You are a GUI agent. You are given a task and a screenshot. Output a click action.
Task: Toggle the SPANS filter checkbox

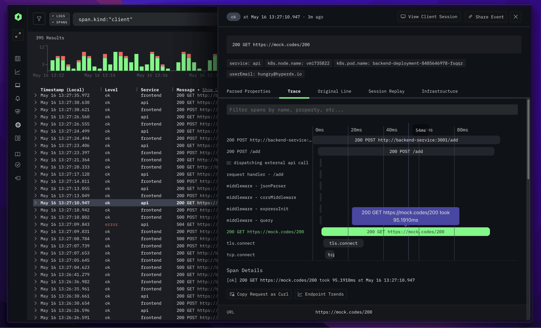tap(60, 22)
